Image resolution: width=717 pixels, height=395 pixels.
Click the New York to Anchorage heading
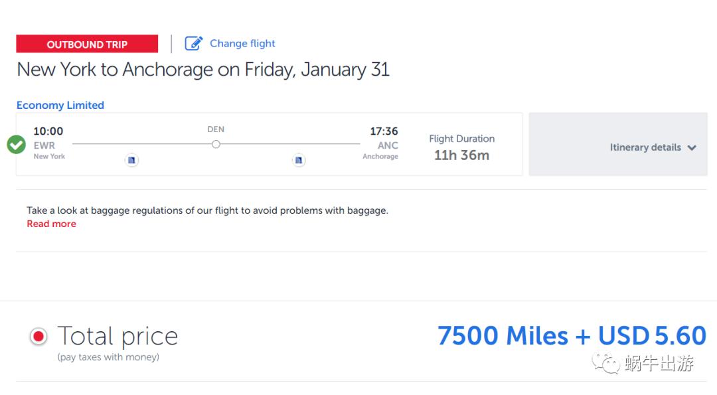point(203,70)
